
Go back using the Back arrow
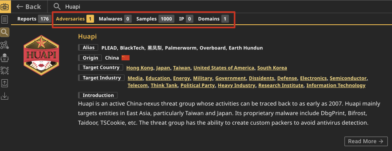(29, 7)
